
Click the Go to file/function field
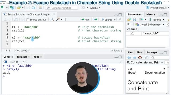click(x=62, y=8)
